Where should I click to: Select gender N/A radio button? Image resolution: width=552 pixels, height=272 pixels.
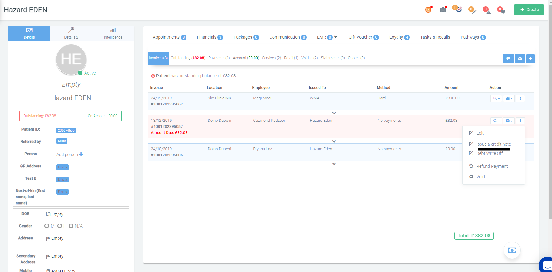71,226
